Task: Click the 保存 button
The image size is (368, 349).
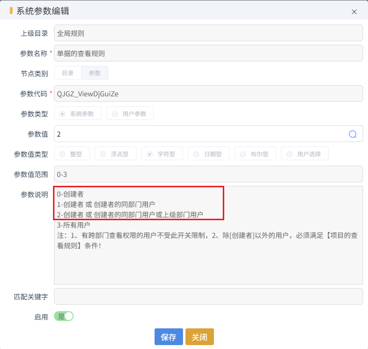Action: (x=168, y=337)
